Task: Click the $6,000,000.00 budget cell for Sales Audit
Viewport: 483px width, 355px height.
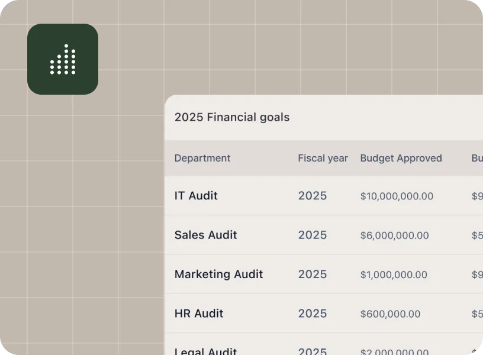Action: tap(394, 235)
